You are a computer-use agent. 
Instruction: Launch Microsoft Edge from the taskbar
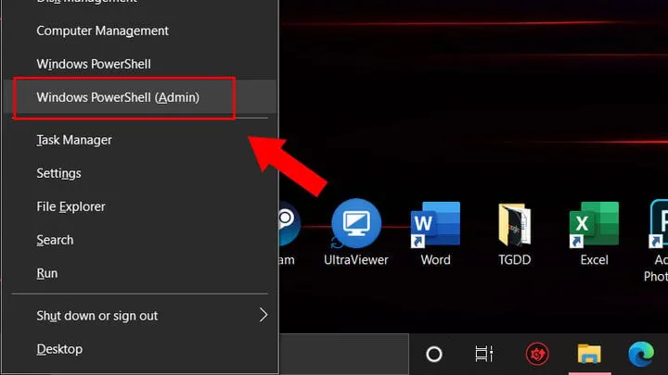click(x=640, y=354)
